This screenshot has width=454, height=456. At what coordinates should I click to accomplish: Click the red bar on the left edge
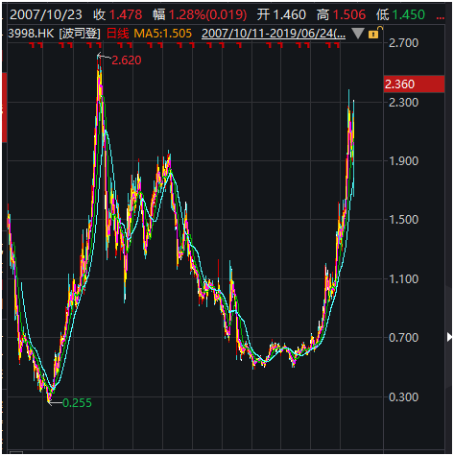tap(5, 108)
